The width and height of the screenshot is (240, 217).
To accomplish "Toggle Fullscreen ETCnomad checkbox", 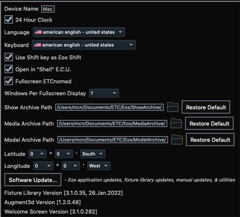I will click(x=9, y=81).
